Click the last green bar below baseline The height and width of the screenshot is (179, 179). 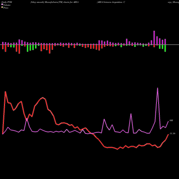165,48
